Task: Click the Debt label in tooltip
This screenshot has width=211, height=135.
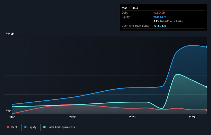Action: tap(125, 13)
